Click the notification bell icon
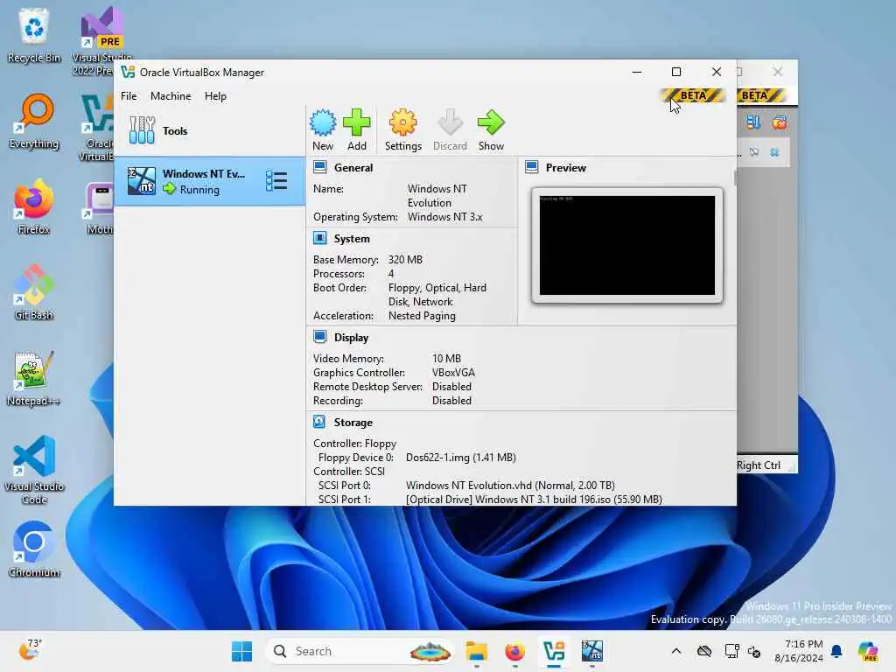This screenshot has width=896, height=672. [836, 651]
